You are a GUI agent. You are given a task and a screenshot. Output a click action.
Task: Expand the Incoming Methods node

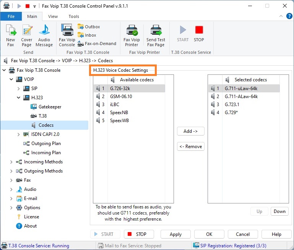pos(11,162)
